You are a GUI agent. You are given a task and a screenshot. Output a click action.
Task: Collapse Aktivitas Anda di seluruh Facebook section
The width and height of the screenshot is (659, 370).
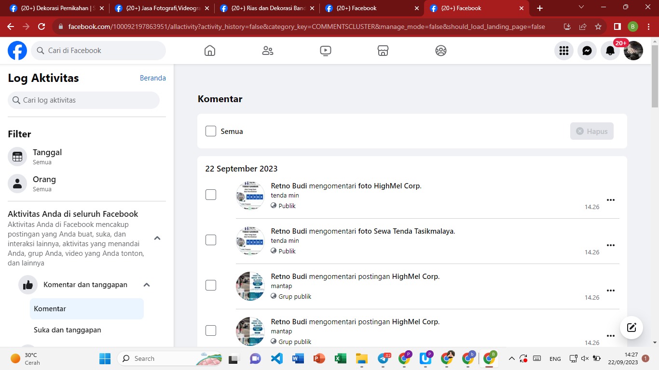pyautogui.click(x=157, y=238)
